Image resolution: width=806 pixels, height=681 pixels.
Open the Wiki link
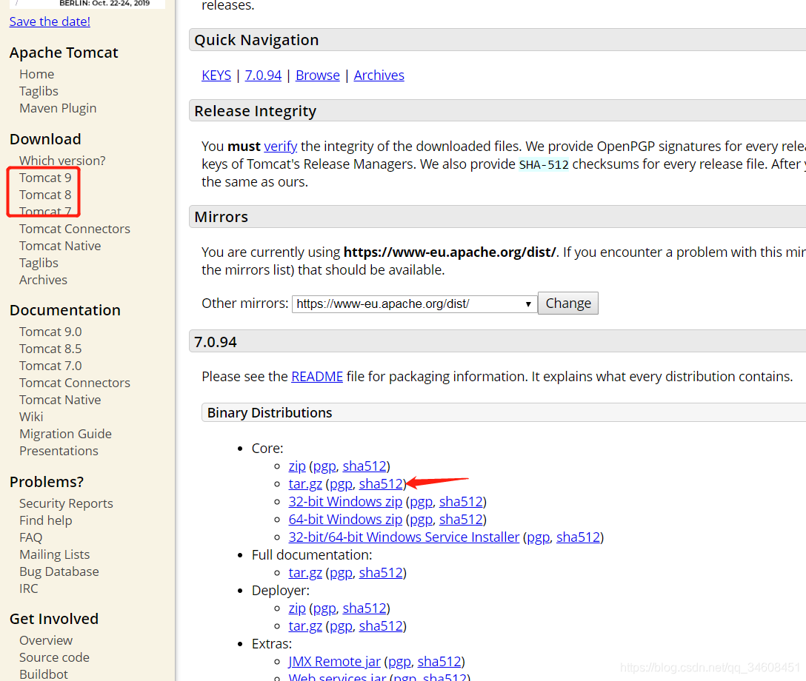pos(31,417)
